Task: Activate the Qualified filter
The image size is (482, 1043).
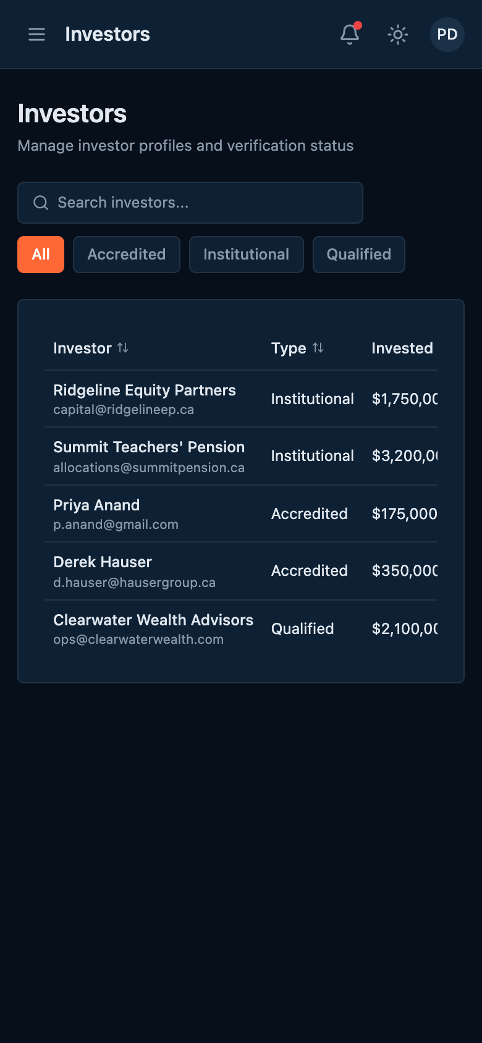Action: pos(358,254)
